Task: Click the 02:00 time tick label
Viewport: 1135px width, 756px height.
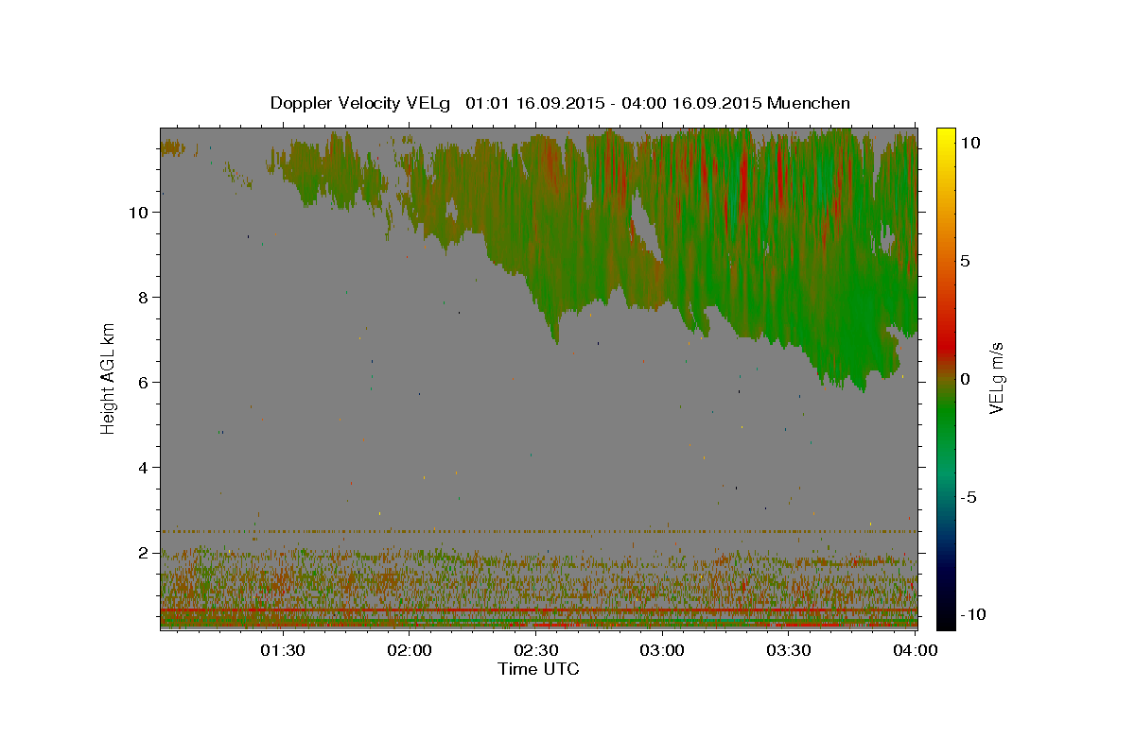Action: 409,650
